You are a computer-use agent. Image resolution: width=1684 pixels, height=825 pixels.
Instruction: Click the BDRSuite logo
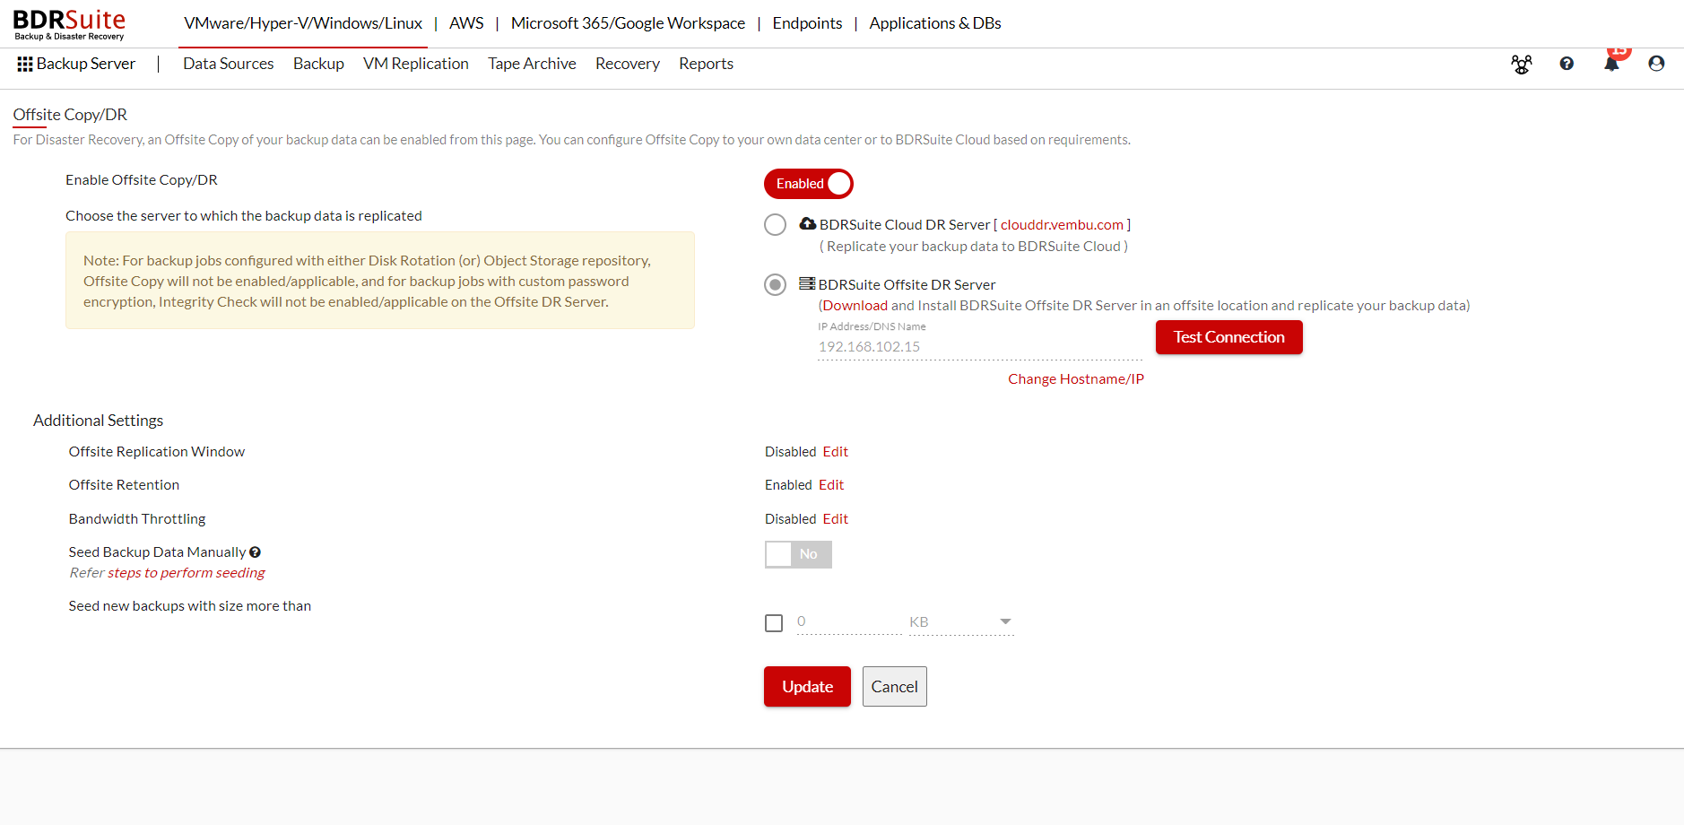pos(69,24)
